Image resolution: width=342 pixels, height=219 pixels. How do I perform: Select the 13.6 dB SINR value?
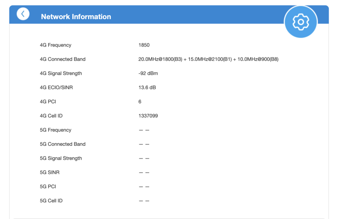pyautogui.click(x=147, y=87)
